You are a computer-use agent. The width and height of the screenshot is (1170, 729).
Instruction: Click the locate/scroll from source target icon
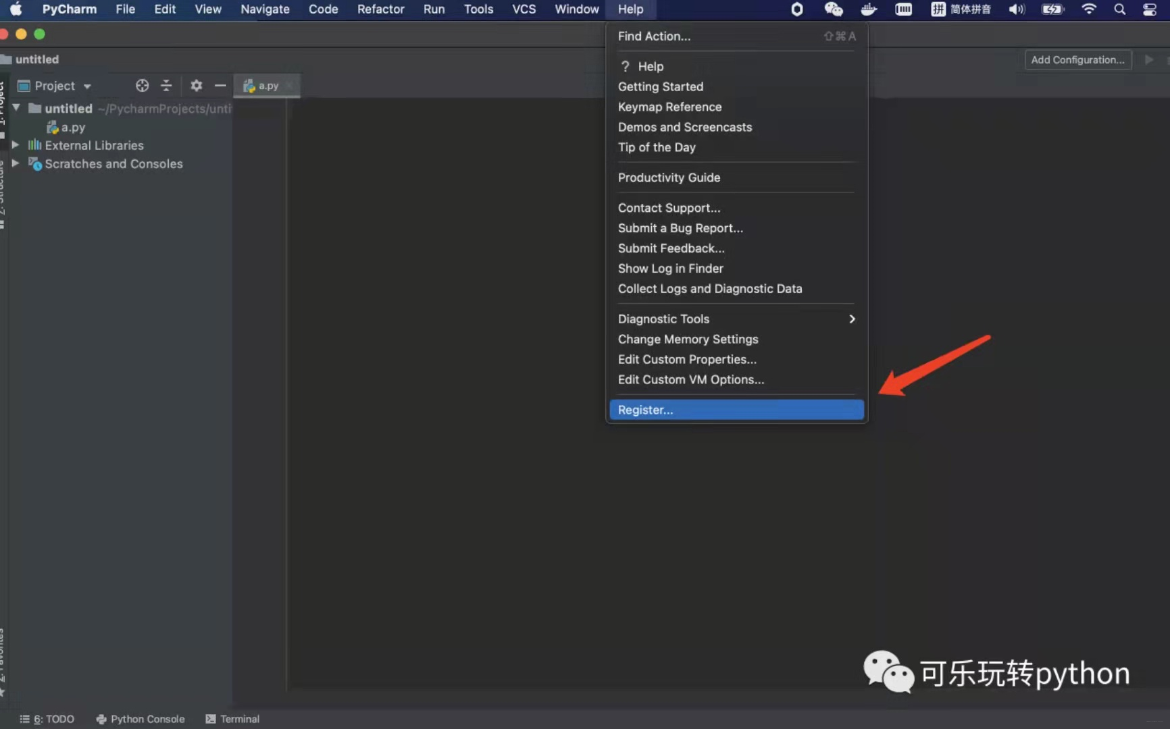[142, 86]
